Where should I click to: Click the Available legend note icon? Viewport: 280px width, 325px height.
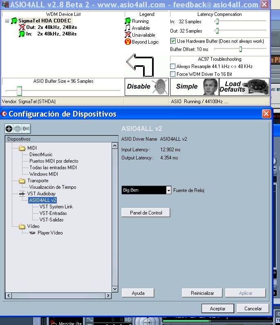pos(128,28)
